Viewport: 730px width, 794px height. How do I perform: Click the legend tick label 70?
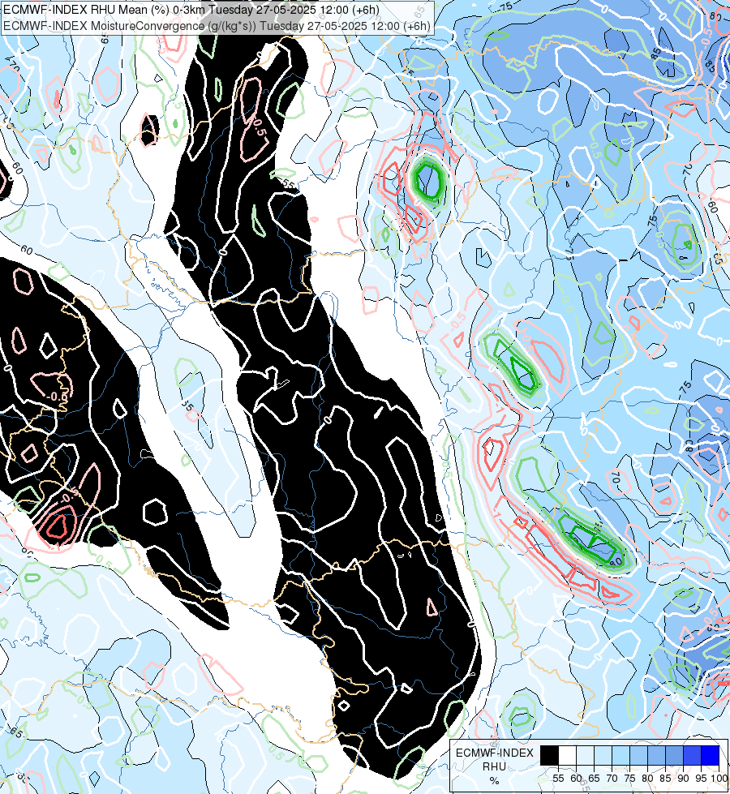point(612,779)
